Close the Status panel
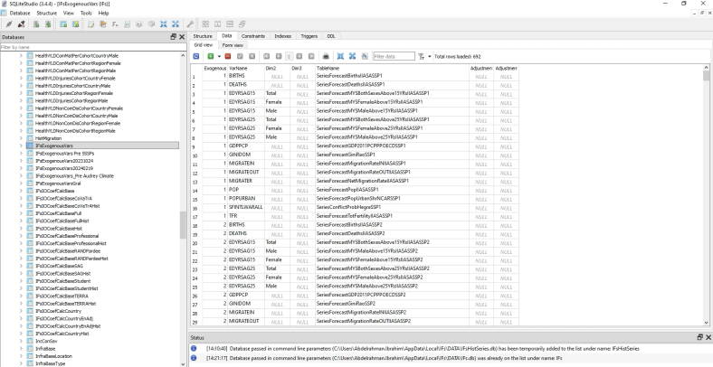Image resolution: width=713 pixels, height=367 pixels. click(x=708, y=336)
